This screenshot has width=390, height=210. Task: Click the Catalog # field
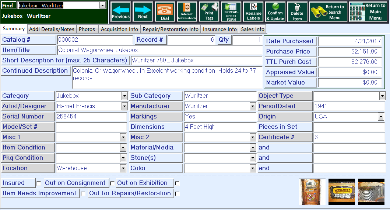(x=95, y=40)
